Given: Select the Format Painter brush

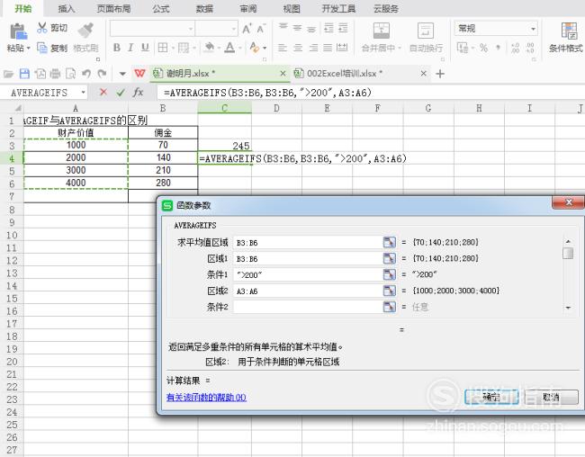Looking at the screenshot, I should point(85,31).
